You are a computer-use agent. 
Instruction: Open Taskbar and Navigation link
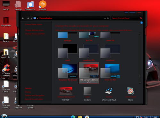point(35,95)
